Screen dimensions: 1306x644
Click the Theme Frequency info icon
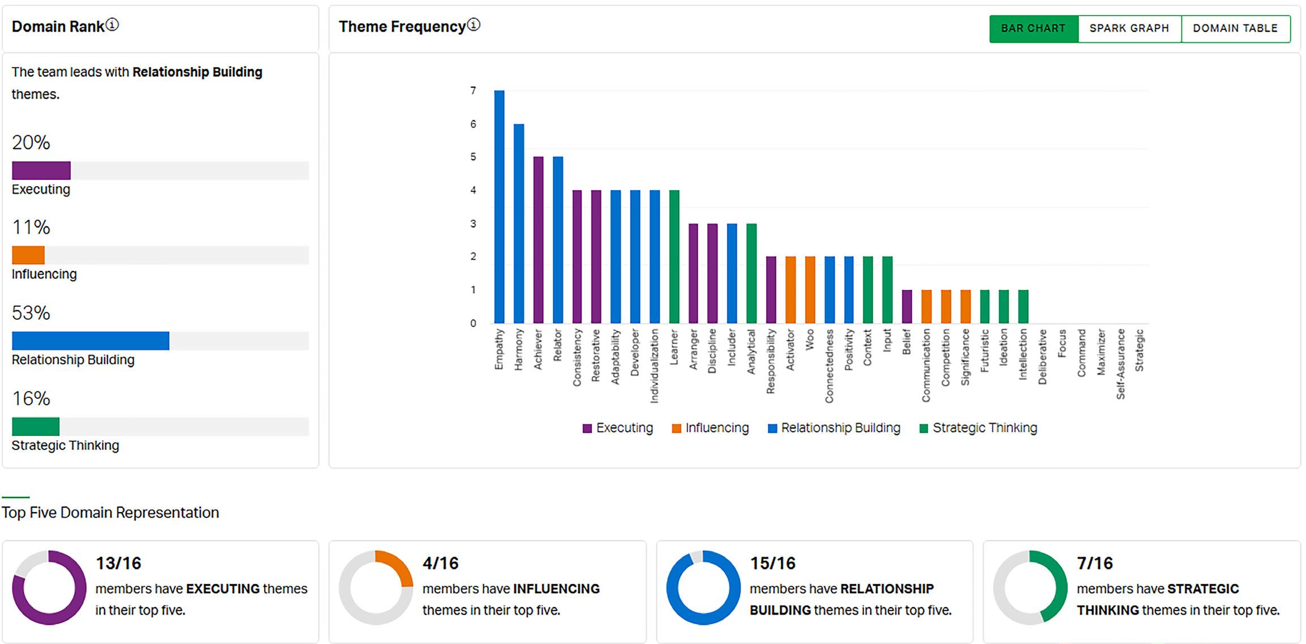(474, 25)
